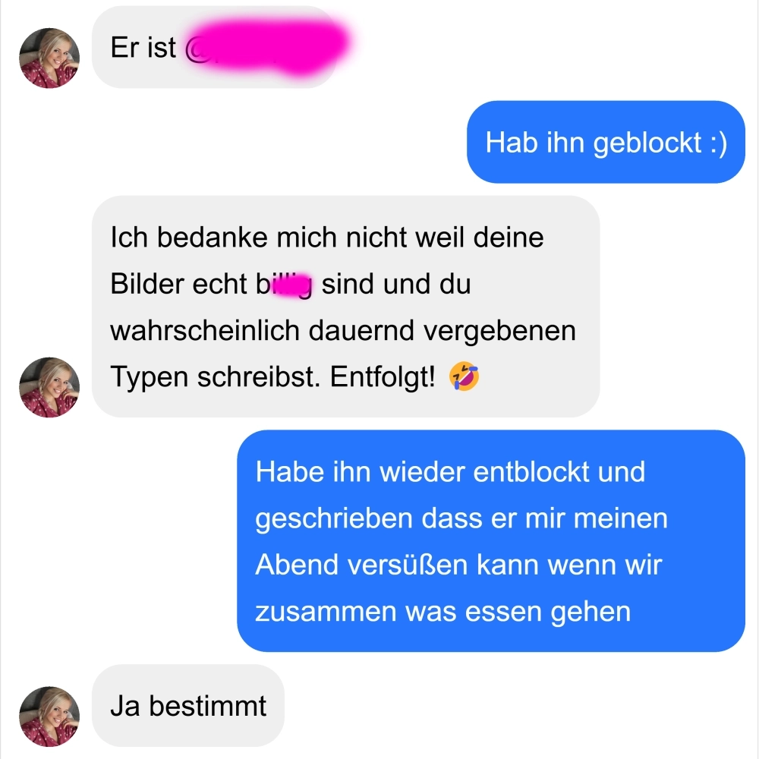Image resolution: width=759 pixels, height=759 pixels.
Task: Click the avatar next to the "Entfolgt!" message
Action: [x=49, y=387]
